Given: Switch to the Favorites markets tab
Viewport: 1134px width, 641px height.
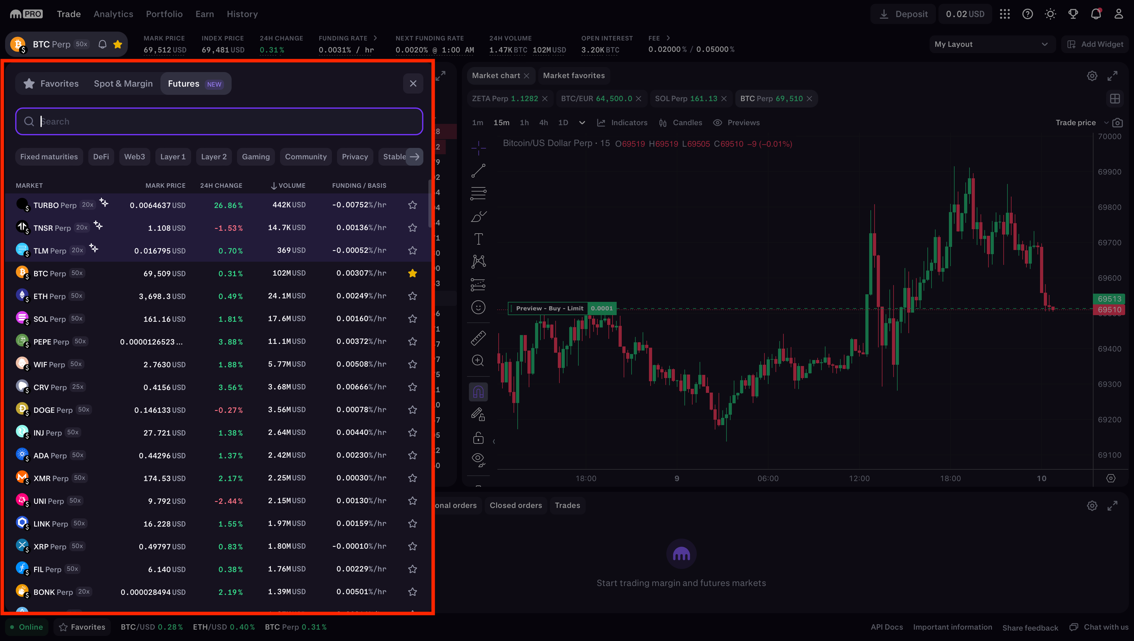Looking at the screenshot, I should (51, 84).
